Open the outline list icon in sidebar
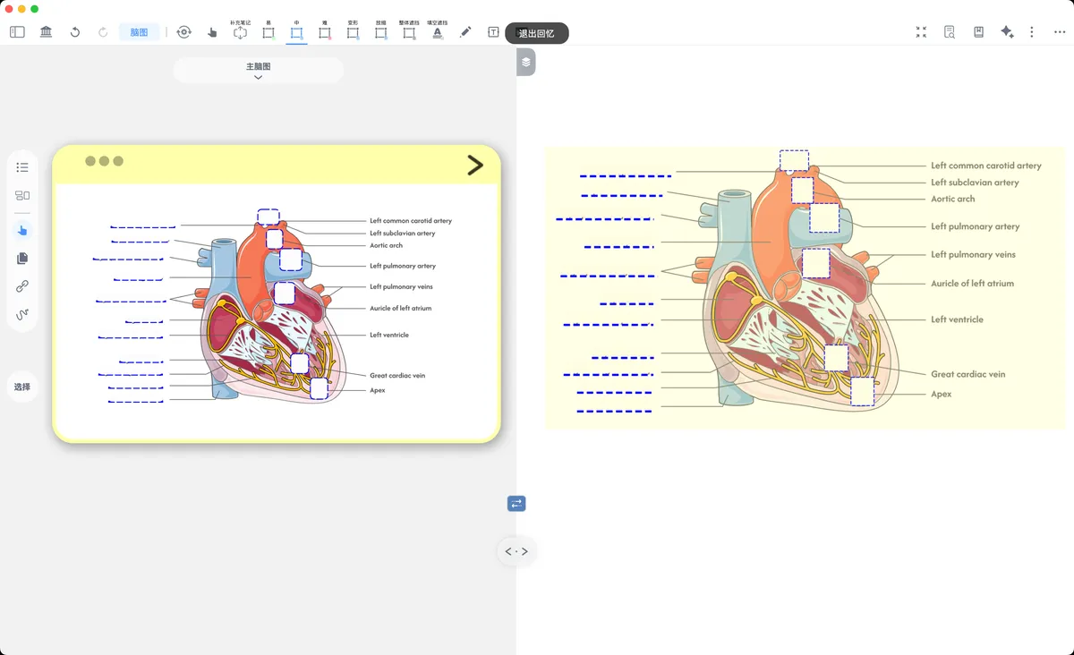This screenshot has height=655, width=1074. [x=22, y=167]
